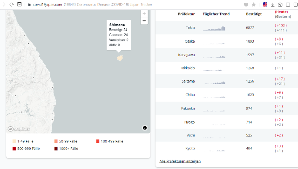This screenshot has height=169, width=298.
Task: Click the Fukuoka prefecture name
Action: [188, 108]
